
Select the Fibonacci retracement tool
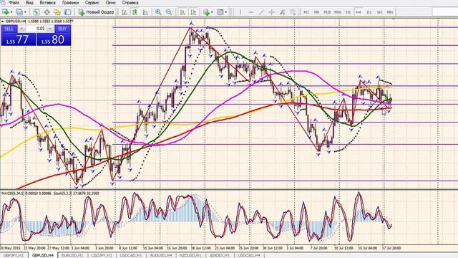[x=282, y=12]
